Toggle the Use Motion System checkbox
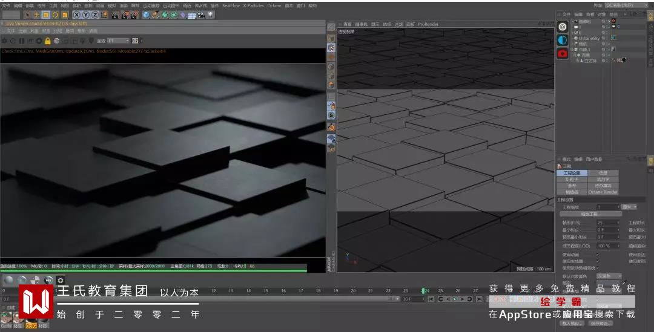 coord(598,268)
